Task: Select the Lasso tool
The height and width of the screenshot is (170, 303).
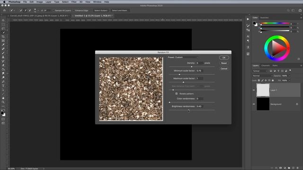Action: tap(3, 28)
